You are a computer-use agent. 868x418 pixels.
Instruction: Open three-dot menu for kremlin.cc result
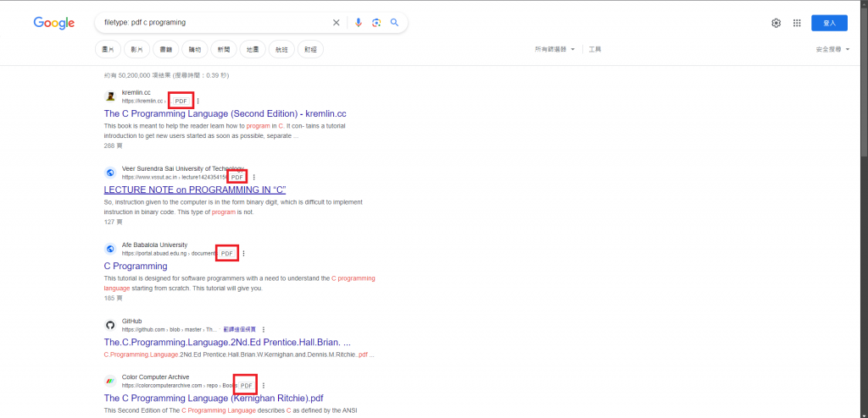(x=198, y=102)
